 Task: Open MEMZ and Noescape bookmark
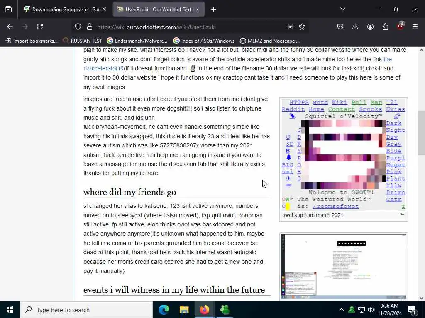point(270,41)
